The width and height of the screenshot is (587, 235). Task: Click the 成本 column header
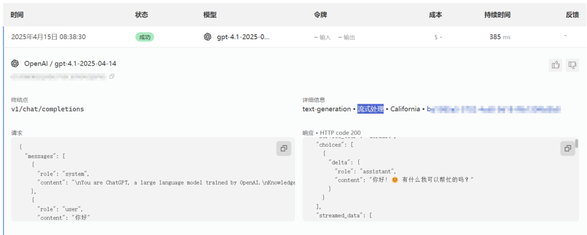pos(436,15)
